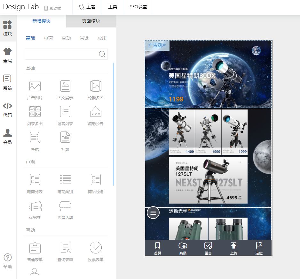Switch to the 页面模块 tab
The image size is (300, 279).
click(x=91, y=21)
